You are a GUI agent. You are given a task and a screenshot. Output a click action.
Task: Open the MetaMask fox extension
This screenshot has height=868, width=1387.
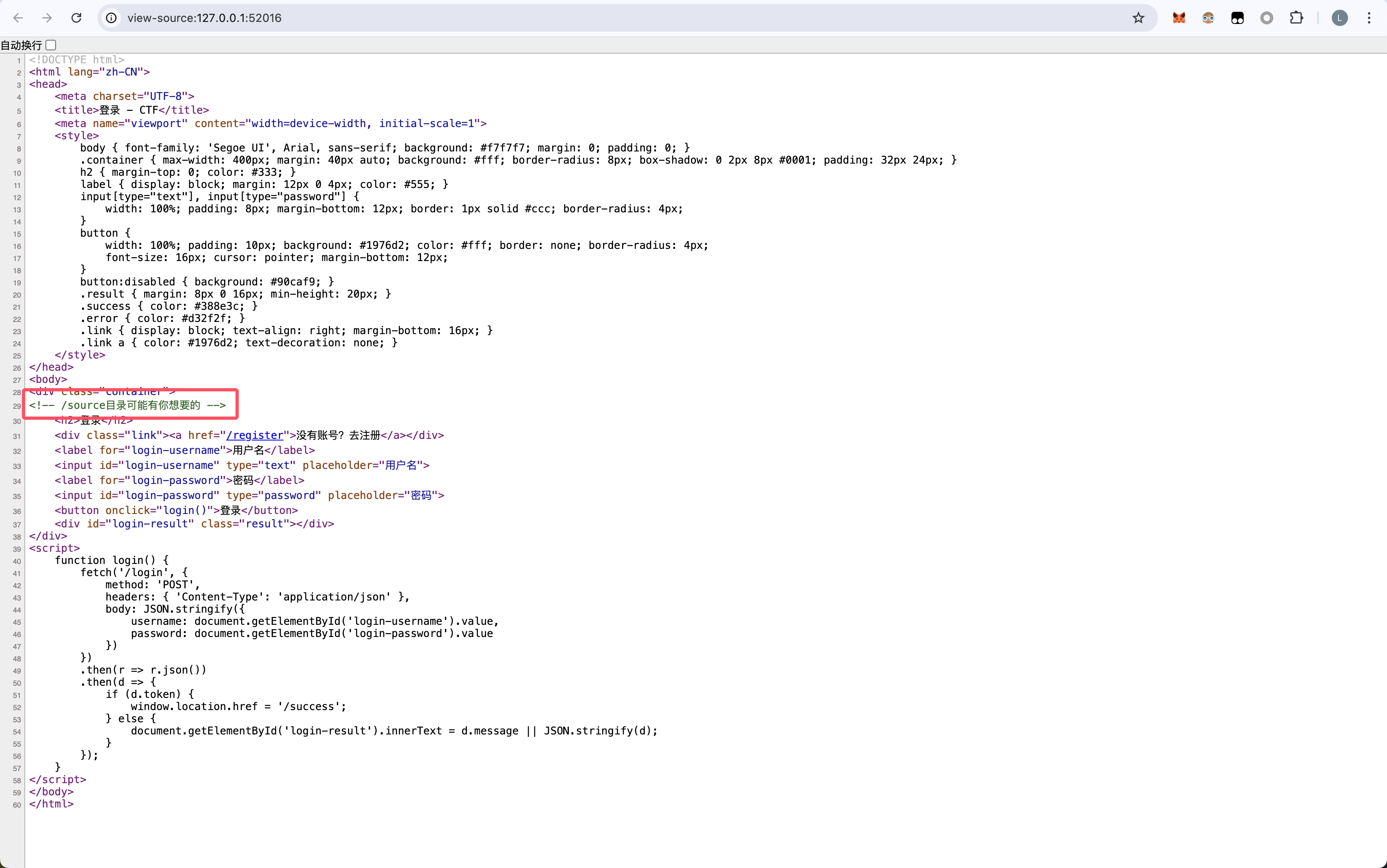click(x=1179, y=18)
